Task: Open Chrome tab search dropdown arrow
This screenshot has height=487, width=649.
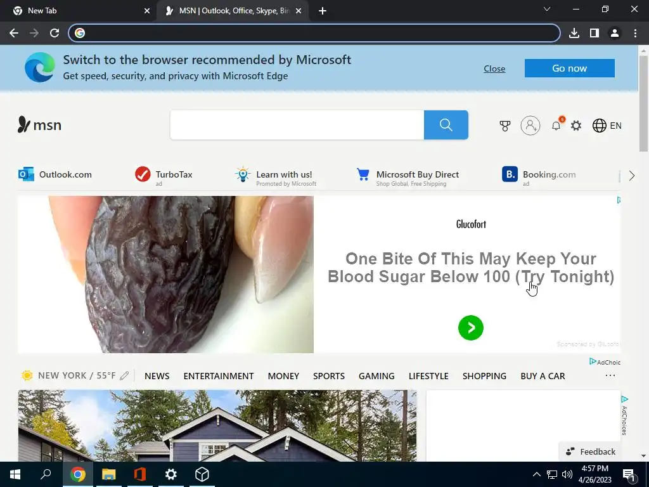Action: coord(547,10)
